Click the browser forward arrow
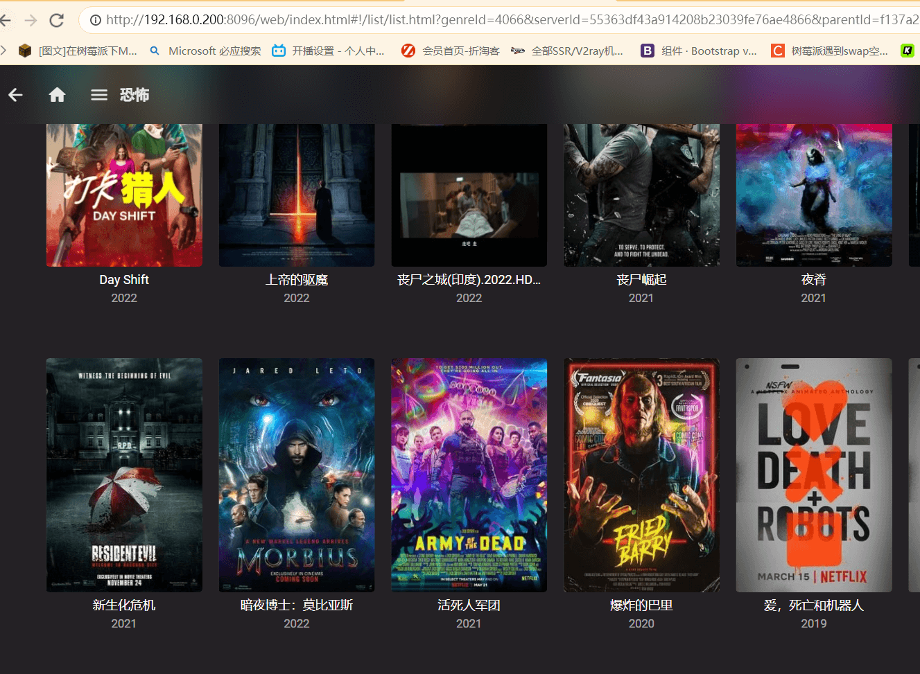This screenshot has height=674, width=920. tap(31, 20)
